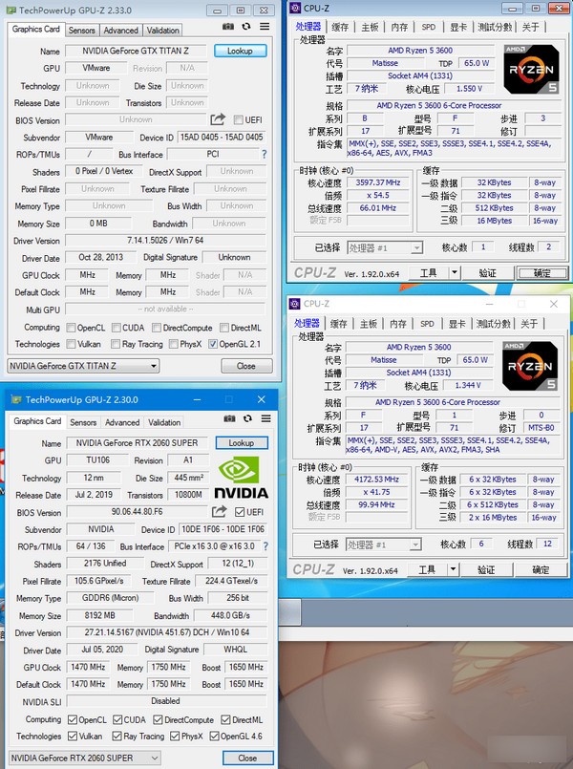Click the BIOS export icon in GPU-Z 2.30.0
Viewport: 573px width, 769px height.
click(219, 512)
